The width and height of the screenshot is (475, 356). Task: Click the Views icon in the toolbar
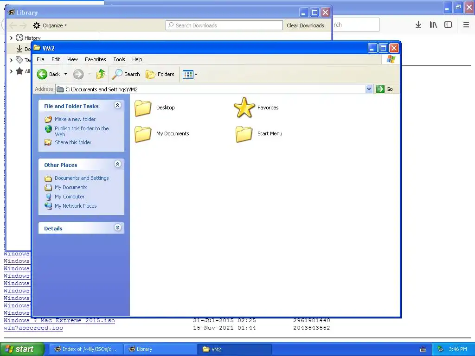tap(188, 74)
